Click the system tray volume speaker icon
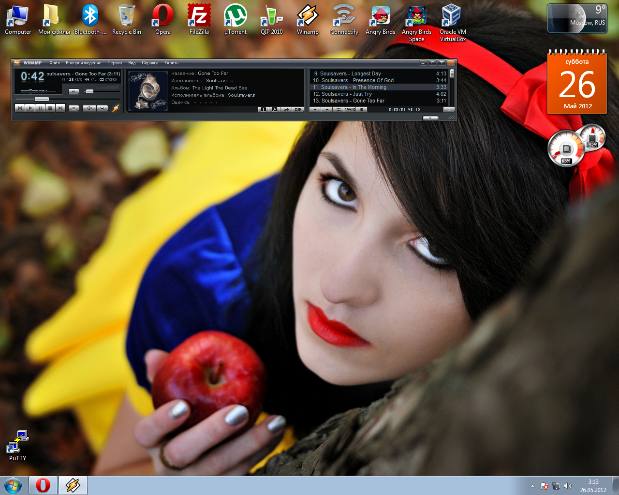This screenshot has height=495, width=619. tap(568, 486)
